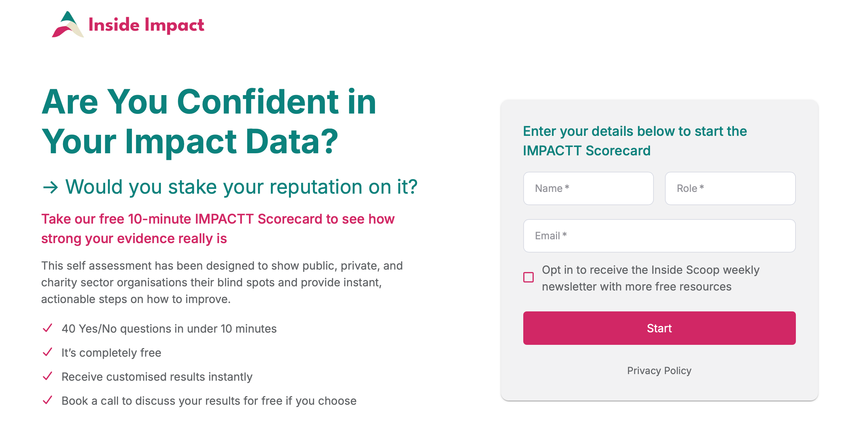This screenshot has height=434, width=846.
Task: Click checkmark beside 40 Yes/No questions
Action: (47, 328)
